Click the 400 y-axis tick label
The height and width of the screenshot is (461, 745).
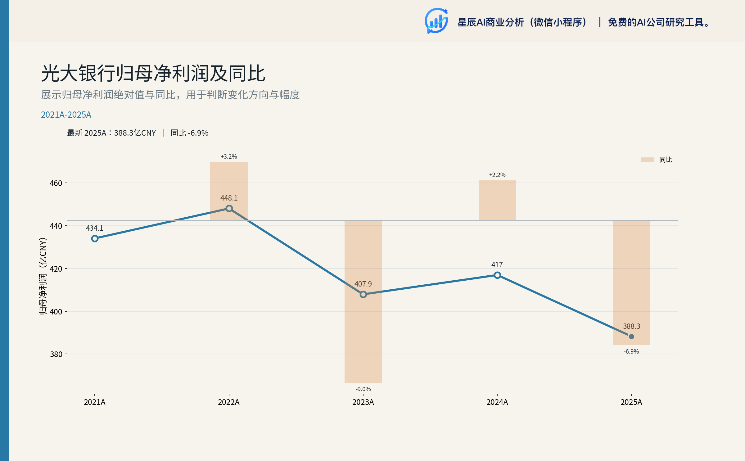[x=56, y=312]
